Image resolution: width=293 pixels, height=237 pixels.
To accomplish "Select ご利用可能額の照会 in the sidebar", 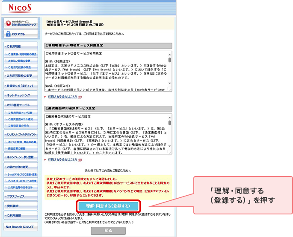I will tap(21, 67).
